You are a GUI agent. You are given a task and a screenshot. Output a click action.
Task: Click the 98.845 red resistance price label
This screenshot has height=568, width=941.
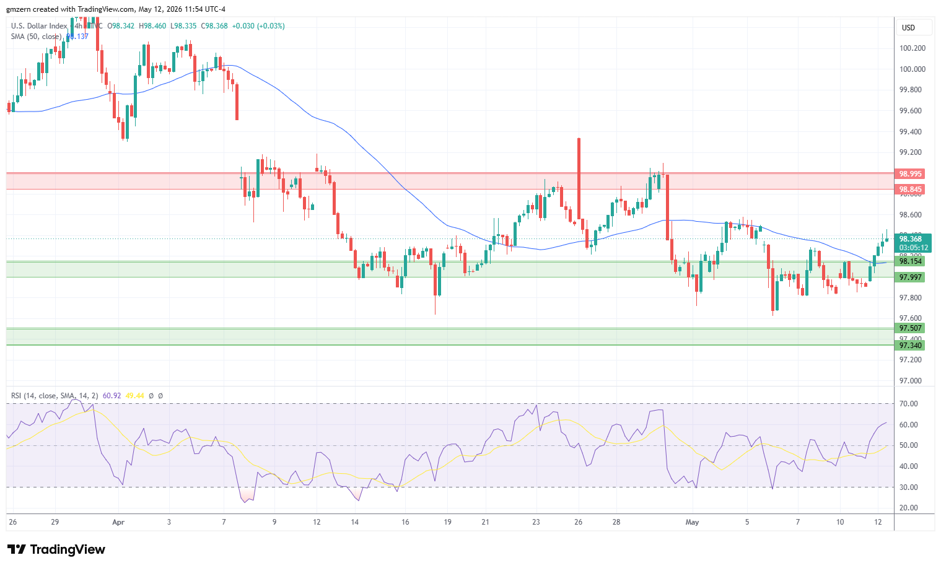911,190
